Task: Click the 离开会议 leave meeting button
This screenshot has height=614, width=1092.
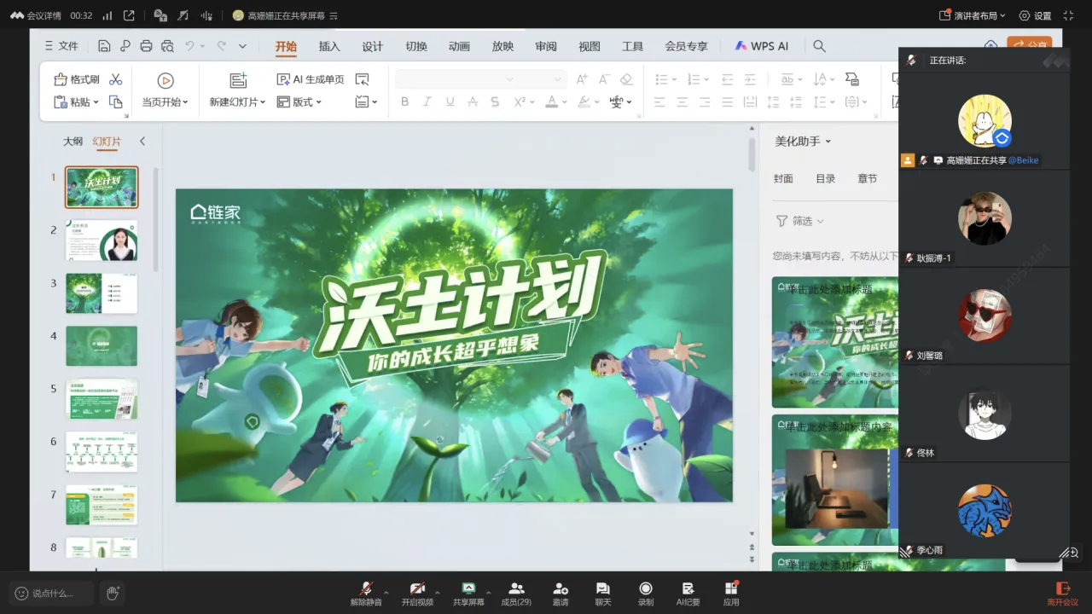Action: [x=1062, y=593]
